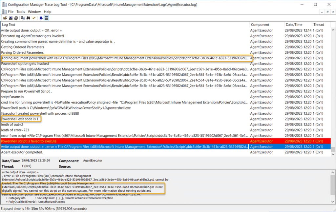Click the document icon left of File menu
This screenshot has width=336, height=212.
(4, 11)
